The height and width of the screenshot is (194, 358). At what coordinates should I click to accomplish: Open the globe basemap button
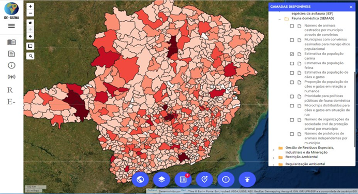click(140, 179)
